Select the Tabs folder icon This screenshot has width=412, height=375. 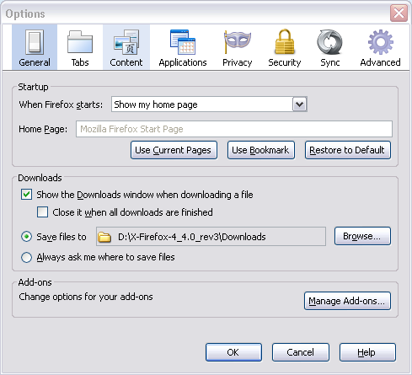coord(80,42)
